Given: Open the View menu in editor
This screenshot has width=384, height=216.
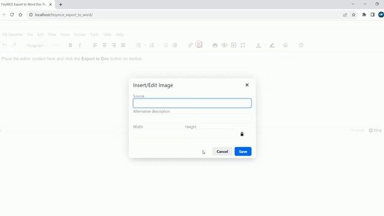Looking at the screenshot, I should (52, 35).
